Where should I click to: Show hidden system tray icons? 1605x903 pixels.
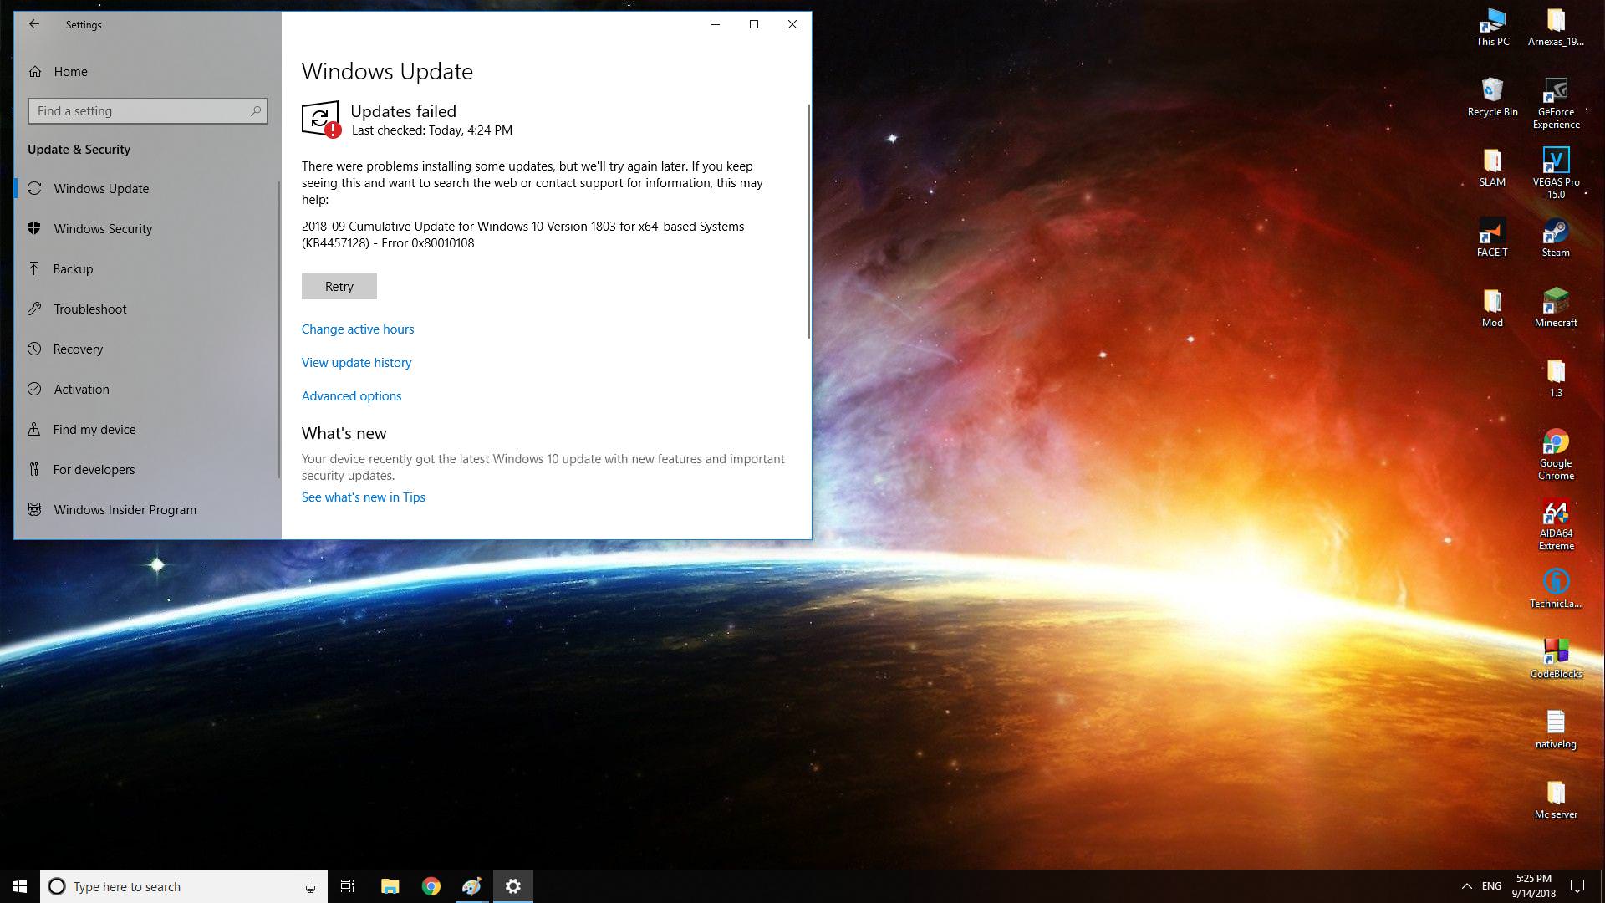click(1466, 886)
